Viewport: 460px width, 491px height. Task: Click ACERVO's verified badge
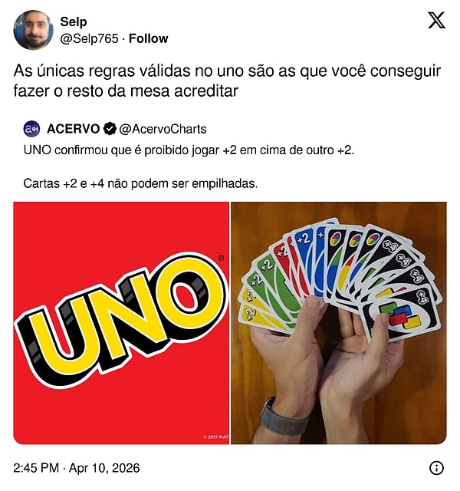[x=110, y=129]
